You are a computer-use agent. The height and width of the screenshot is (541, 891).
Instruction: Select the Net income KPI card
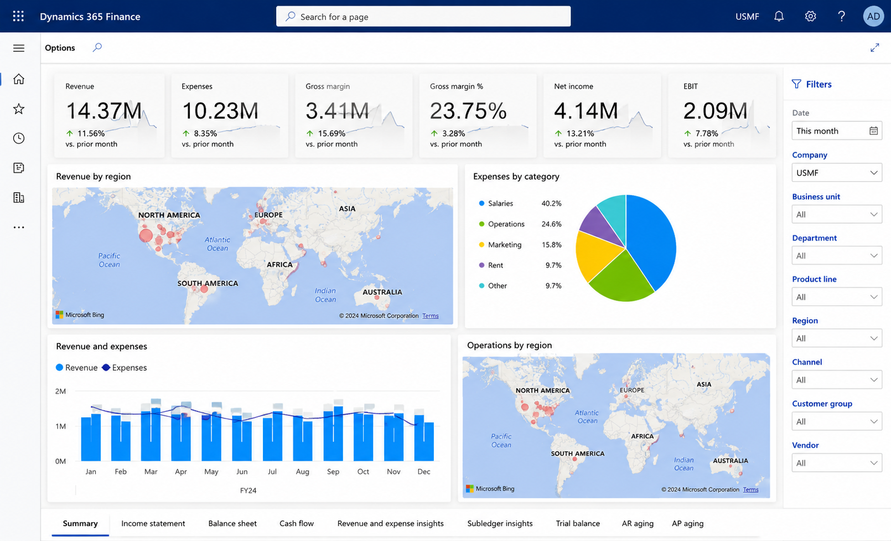point(602,116)
